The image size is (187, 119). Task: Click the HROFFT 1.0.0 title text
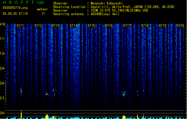pos(23,2)
